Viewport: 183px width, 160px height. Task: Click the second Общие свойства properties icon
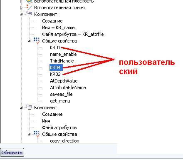tap(37, 134)
